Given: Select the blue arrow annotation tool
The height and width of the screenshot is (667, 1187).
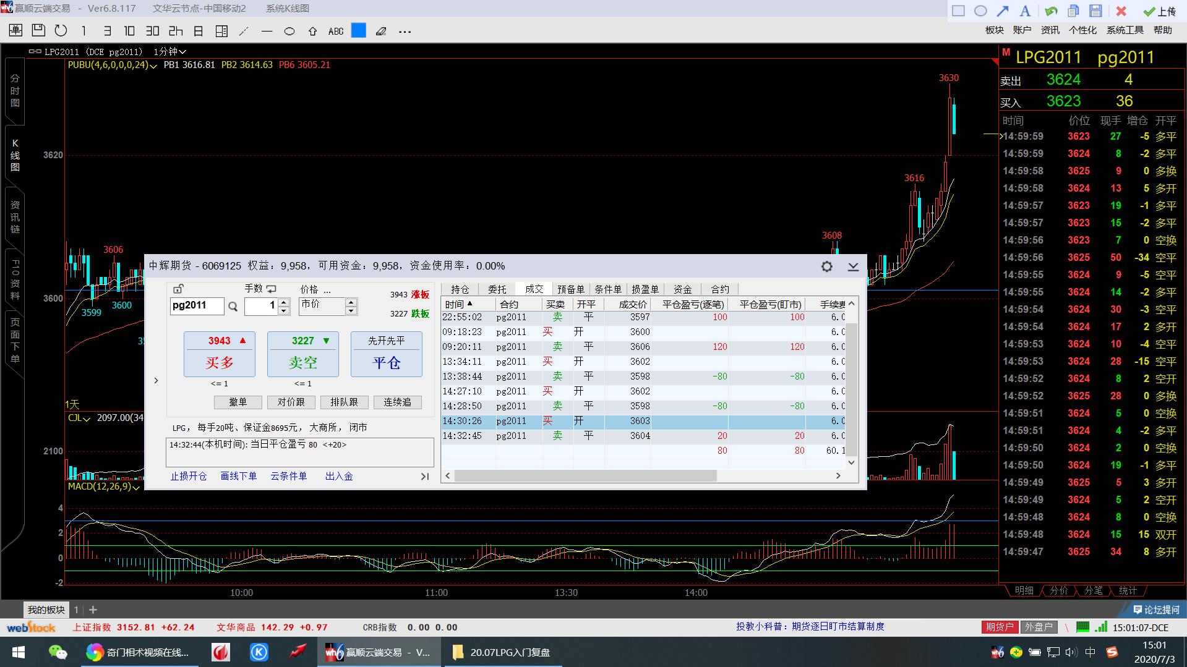Looking at the screenshot, I should (x=1003, y=11).
